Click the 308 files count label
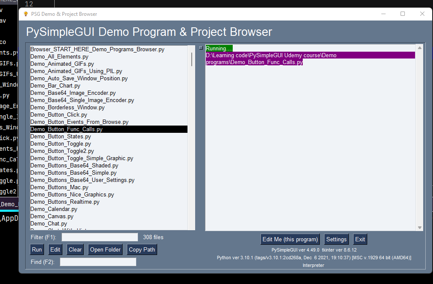 [x=153, y=237]
